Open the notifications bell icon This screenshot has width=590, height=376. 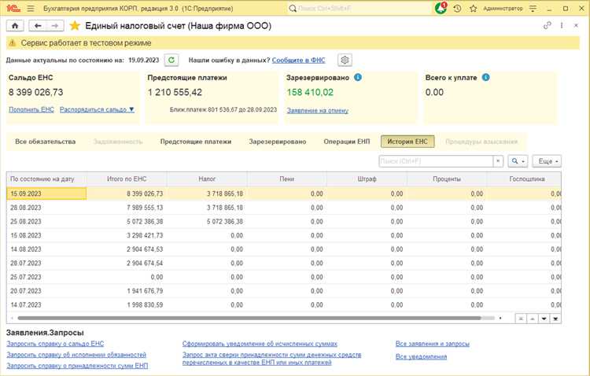point(441,8)
